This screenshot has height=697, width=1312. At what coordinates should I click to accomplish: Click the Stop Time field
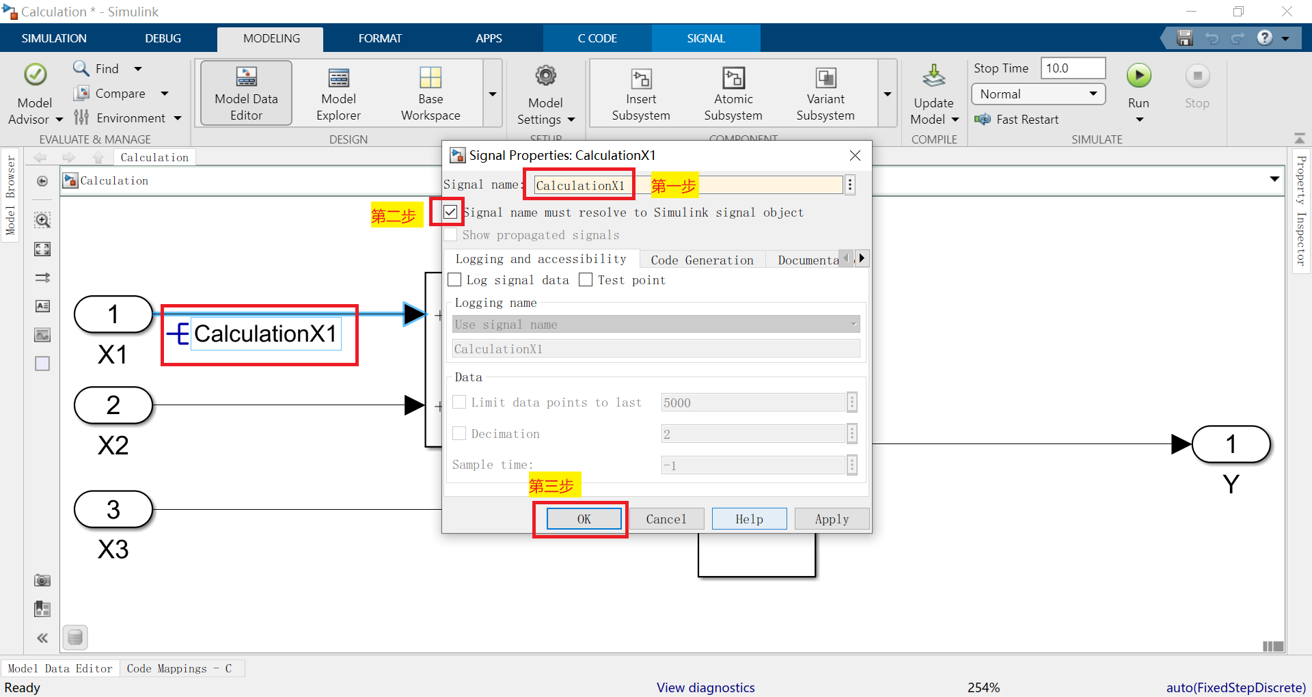click(x=1073, y=68)
